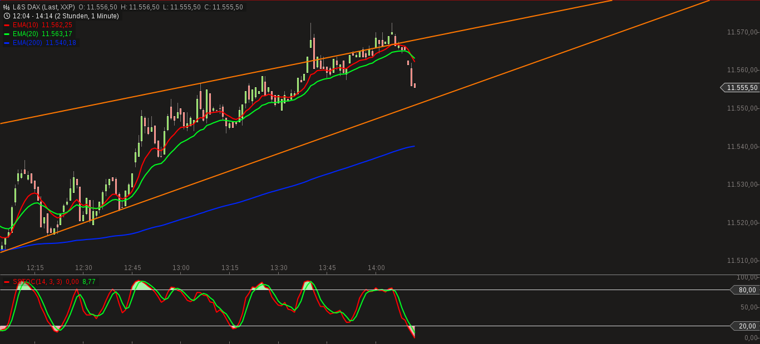Image resolution: width=760 pixels, height=344 pixels.
Task: Click the red EMA(10) legend line marker
Action: pyautogui.click(x=7, y=25)
